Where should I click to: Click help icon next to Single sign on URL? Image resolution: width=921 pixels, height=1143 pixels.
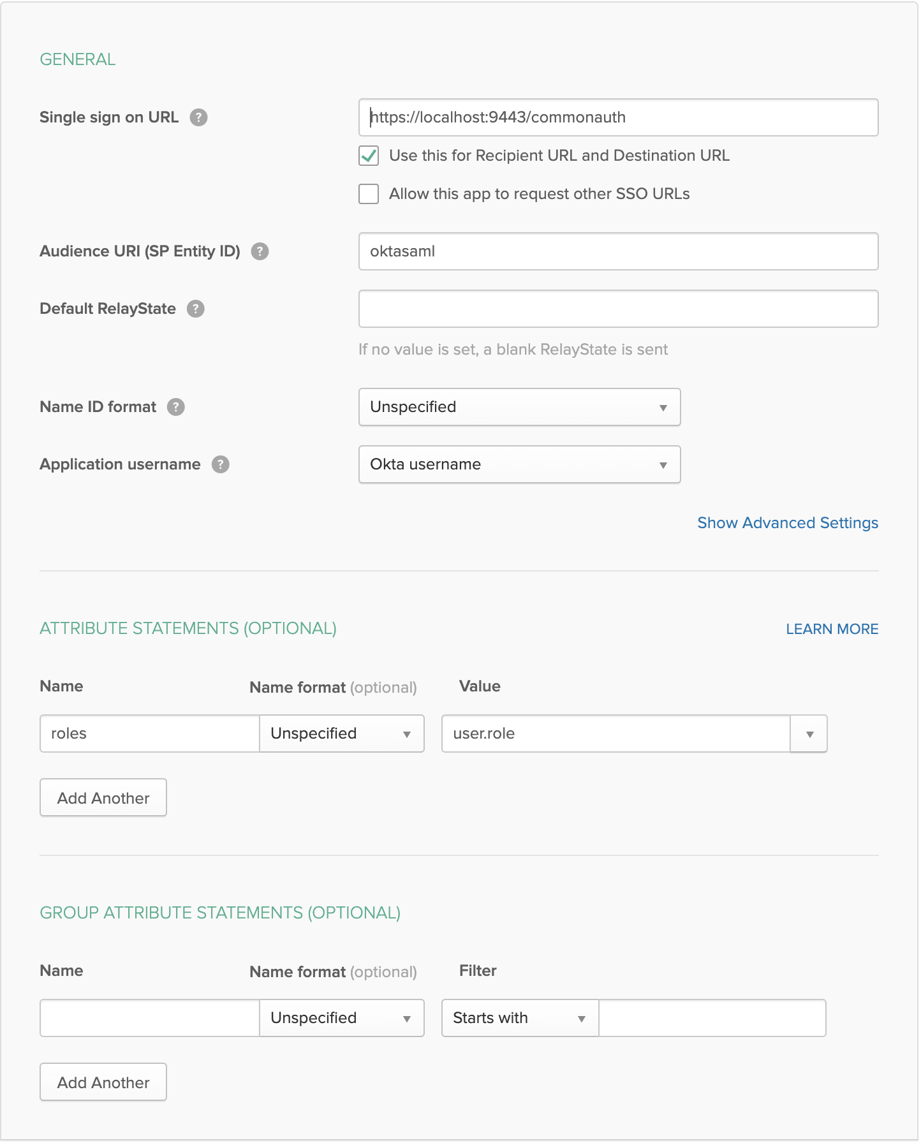[x=198, y=117]
